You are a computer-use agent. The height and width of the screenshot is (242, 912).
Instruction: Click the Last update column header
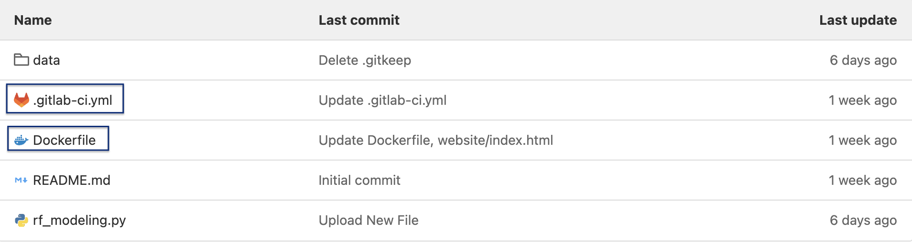[858, 20]
